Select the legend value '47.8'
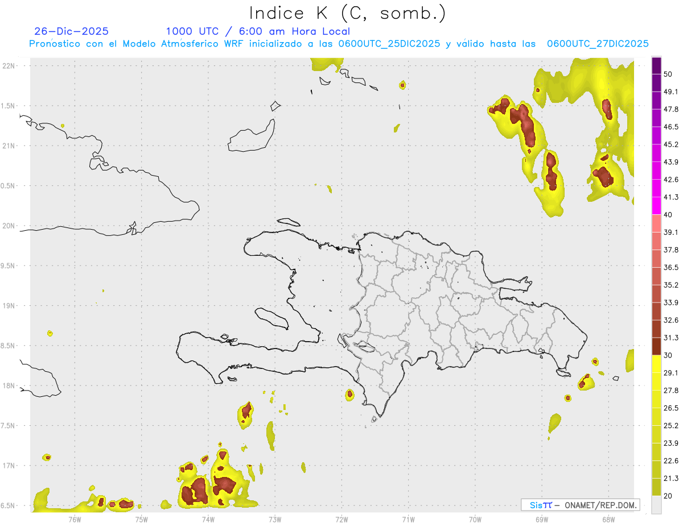 (x=671, y=109)
